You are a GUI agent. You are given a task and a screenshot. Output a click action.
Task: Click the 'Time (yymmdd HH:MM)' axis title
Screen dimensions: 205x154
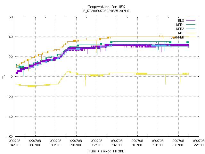pyautogui.click(x=106, y=151)
